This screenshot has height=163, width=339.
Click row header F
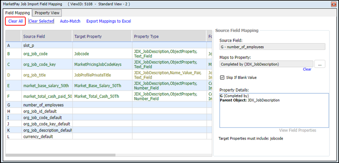click(14, 96)
